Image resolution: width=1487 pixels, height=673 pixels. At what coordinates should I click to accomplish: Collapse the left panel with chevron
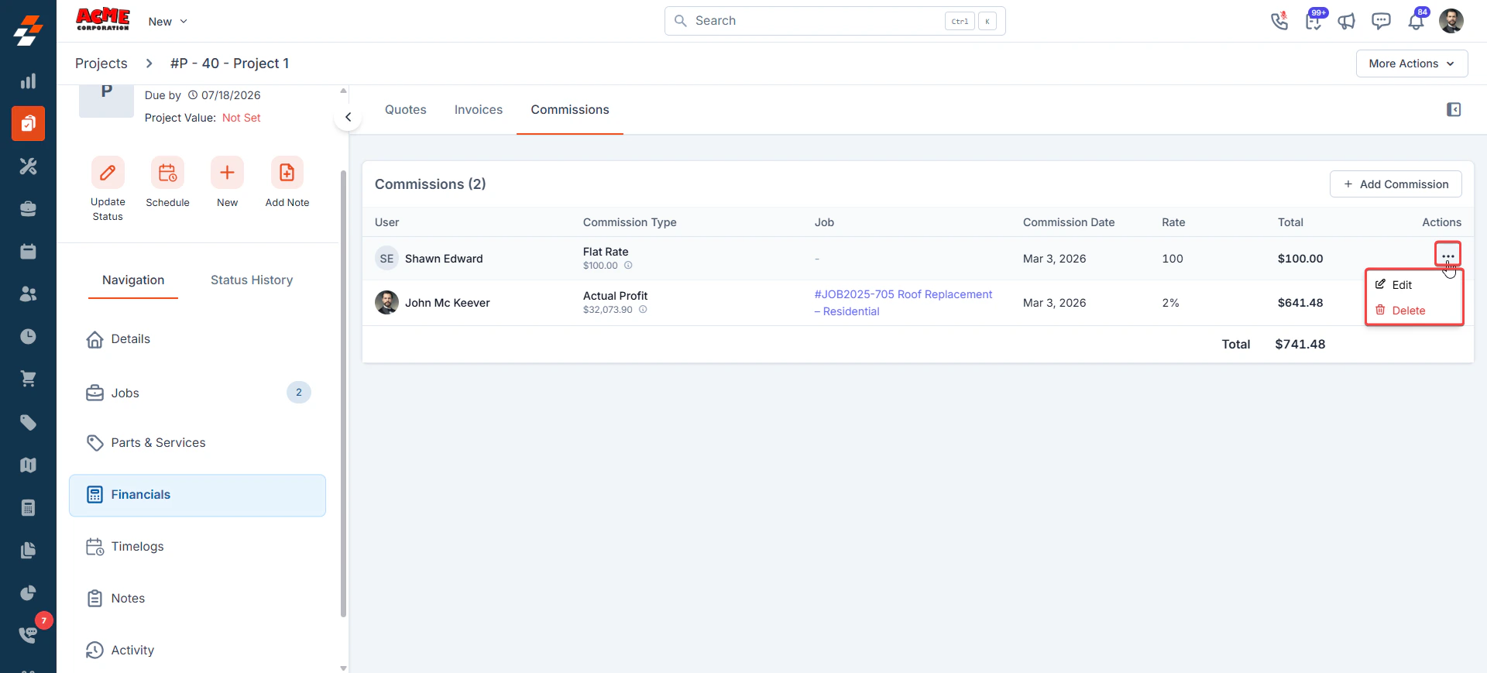pos(348,118)
